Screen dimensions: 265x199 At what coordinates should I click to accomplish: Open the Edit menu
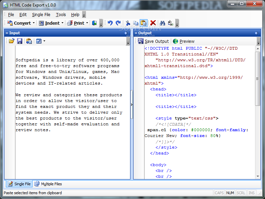23,15
